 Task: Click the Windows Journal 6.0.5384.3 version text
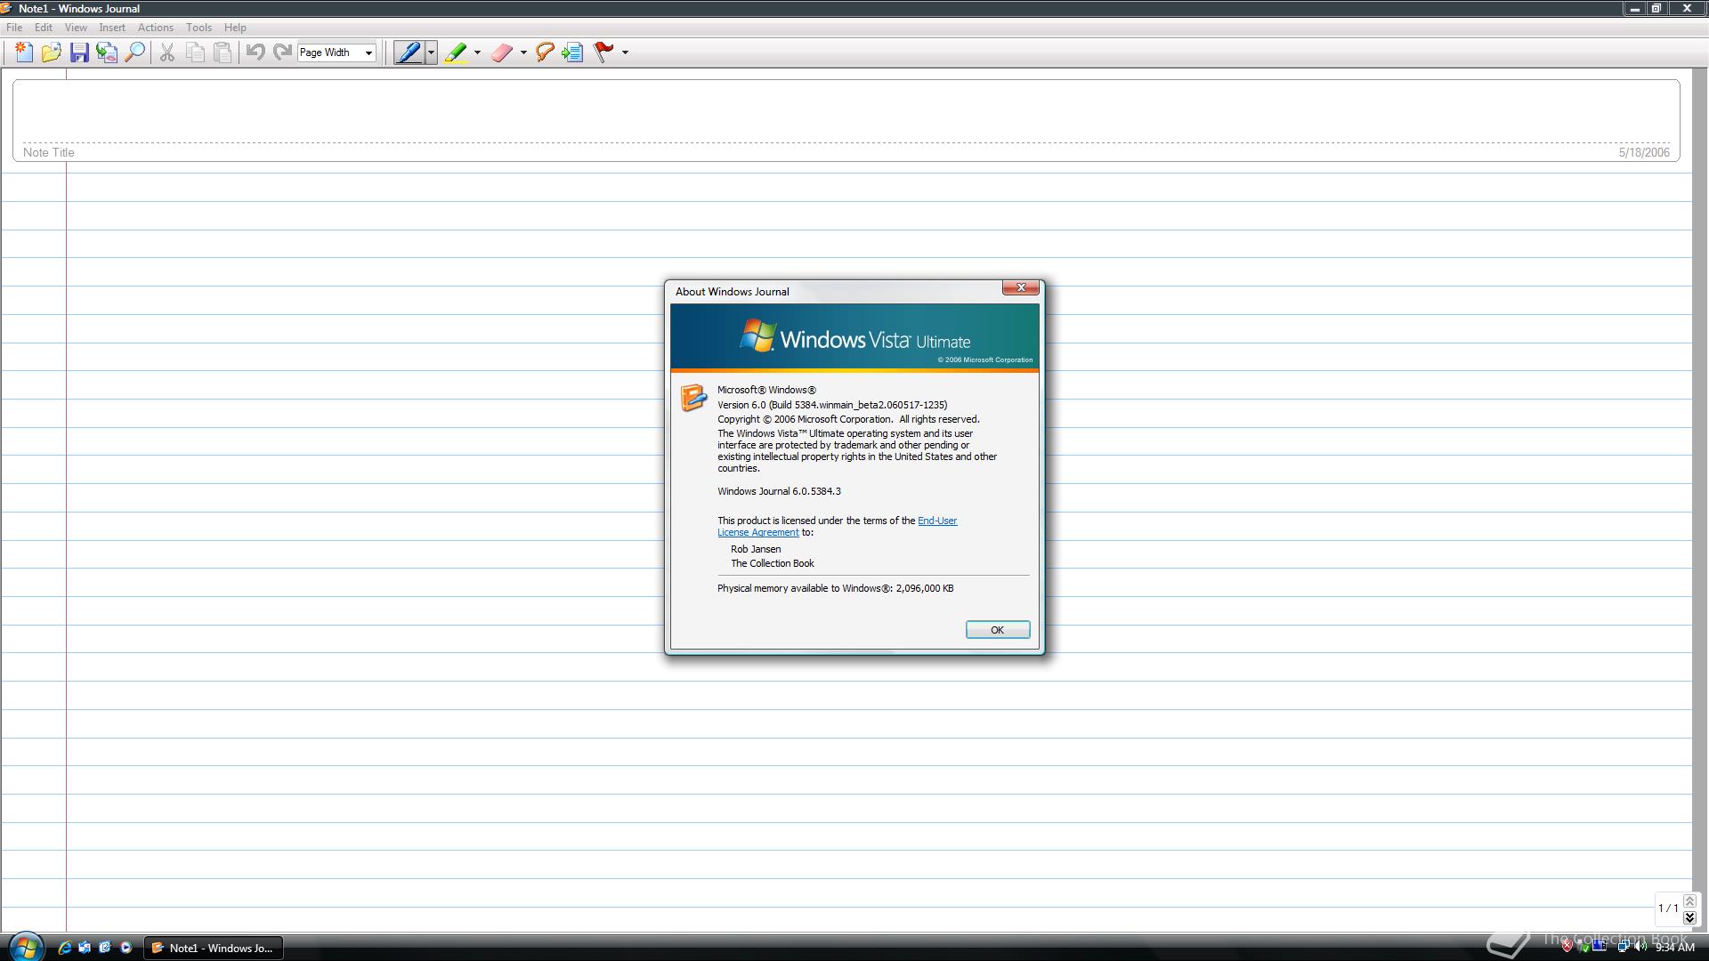point(779,491)
